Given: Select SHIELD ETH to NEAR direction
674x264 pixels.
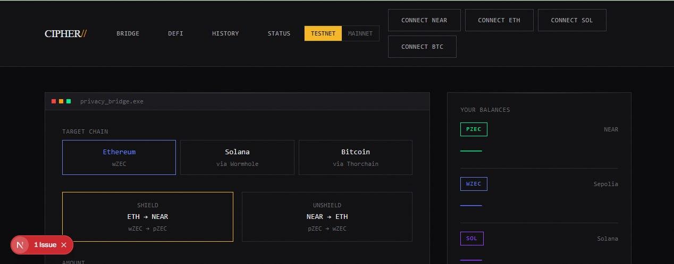Looking at the screenshot, I should 148,217.
